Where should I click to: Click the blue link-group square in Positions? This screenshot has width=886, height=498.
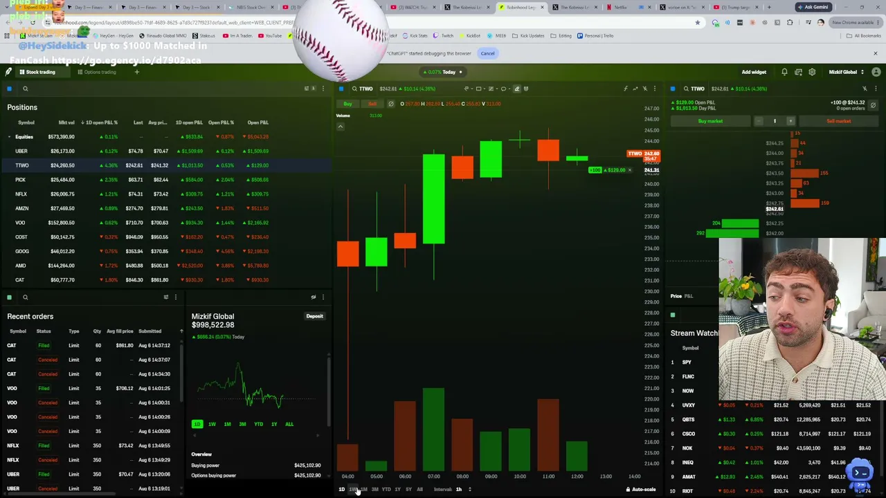(9, 89)
